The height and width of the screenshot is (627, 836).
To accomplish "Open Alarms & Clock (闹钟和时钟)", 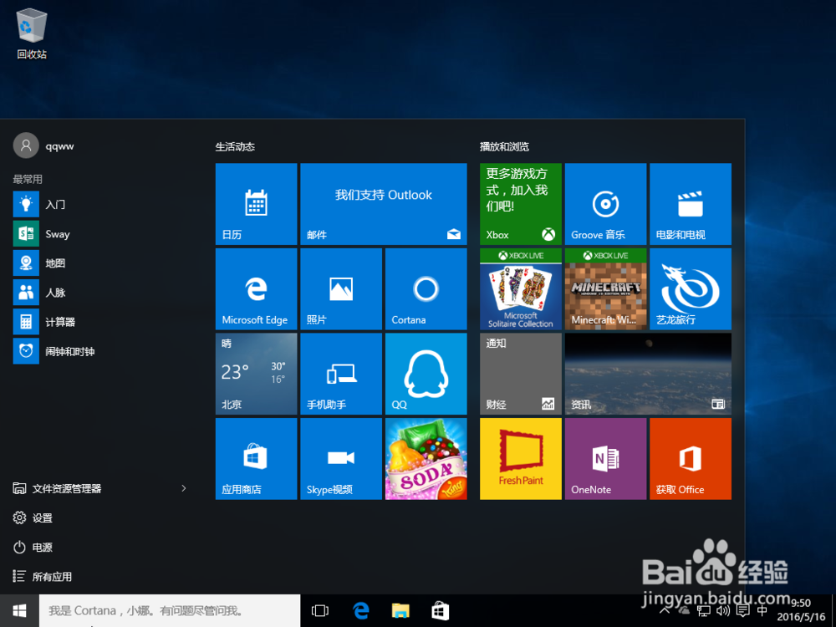I will (x=101, y=351).
